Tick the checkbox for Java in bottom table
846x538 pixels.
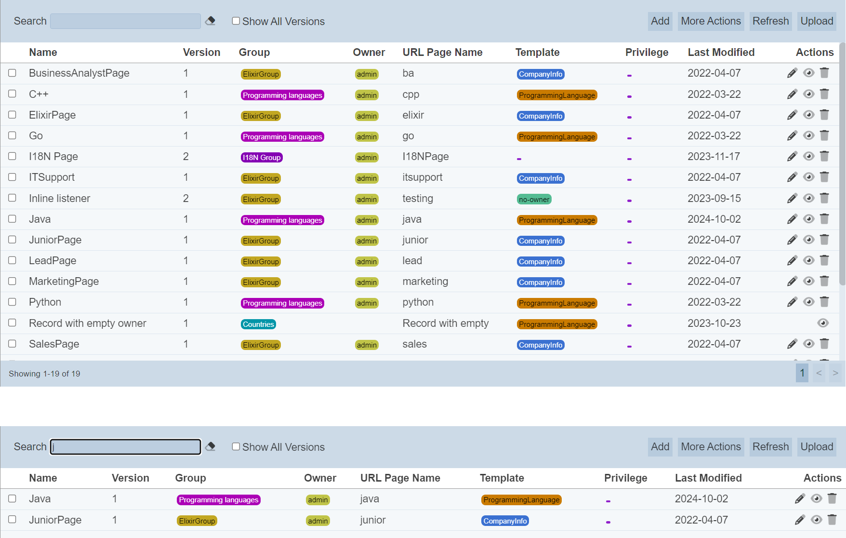tap(13, 498)
